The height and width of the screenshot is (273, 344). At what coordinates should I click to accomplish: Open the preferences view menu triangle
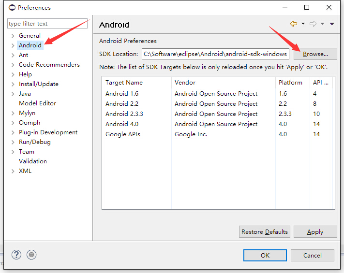[x=332, y=24]
